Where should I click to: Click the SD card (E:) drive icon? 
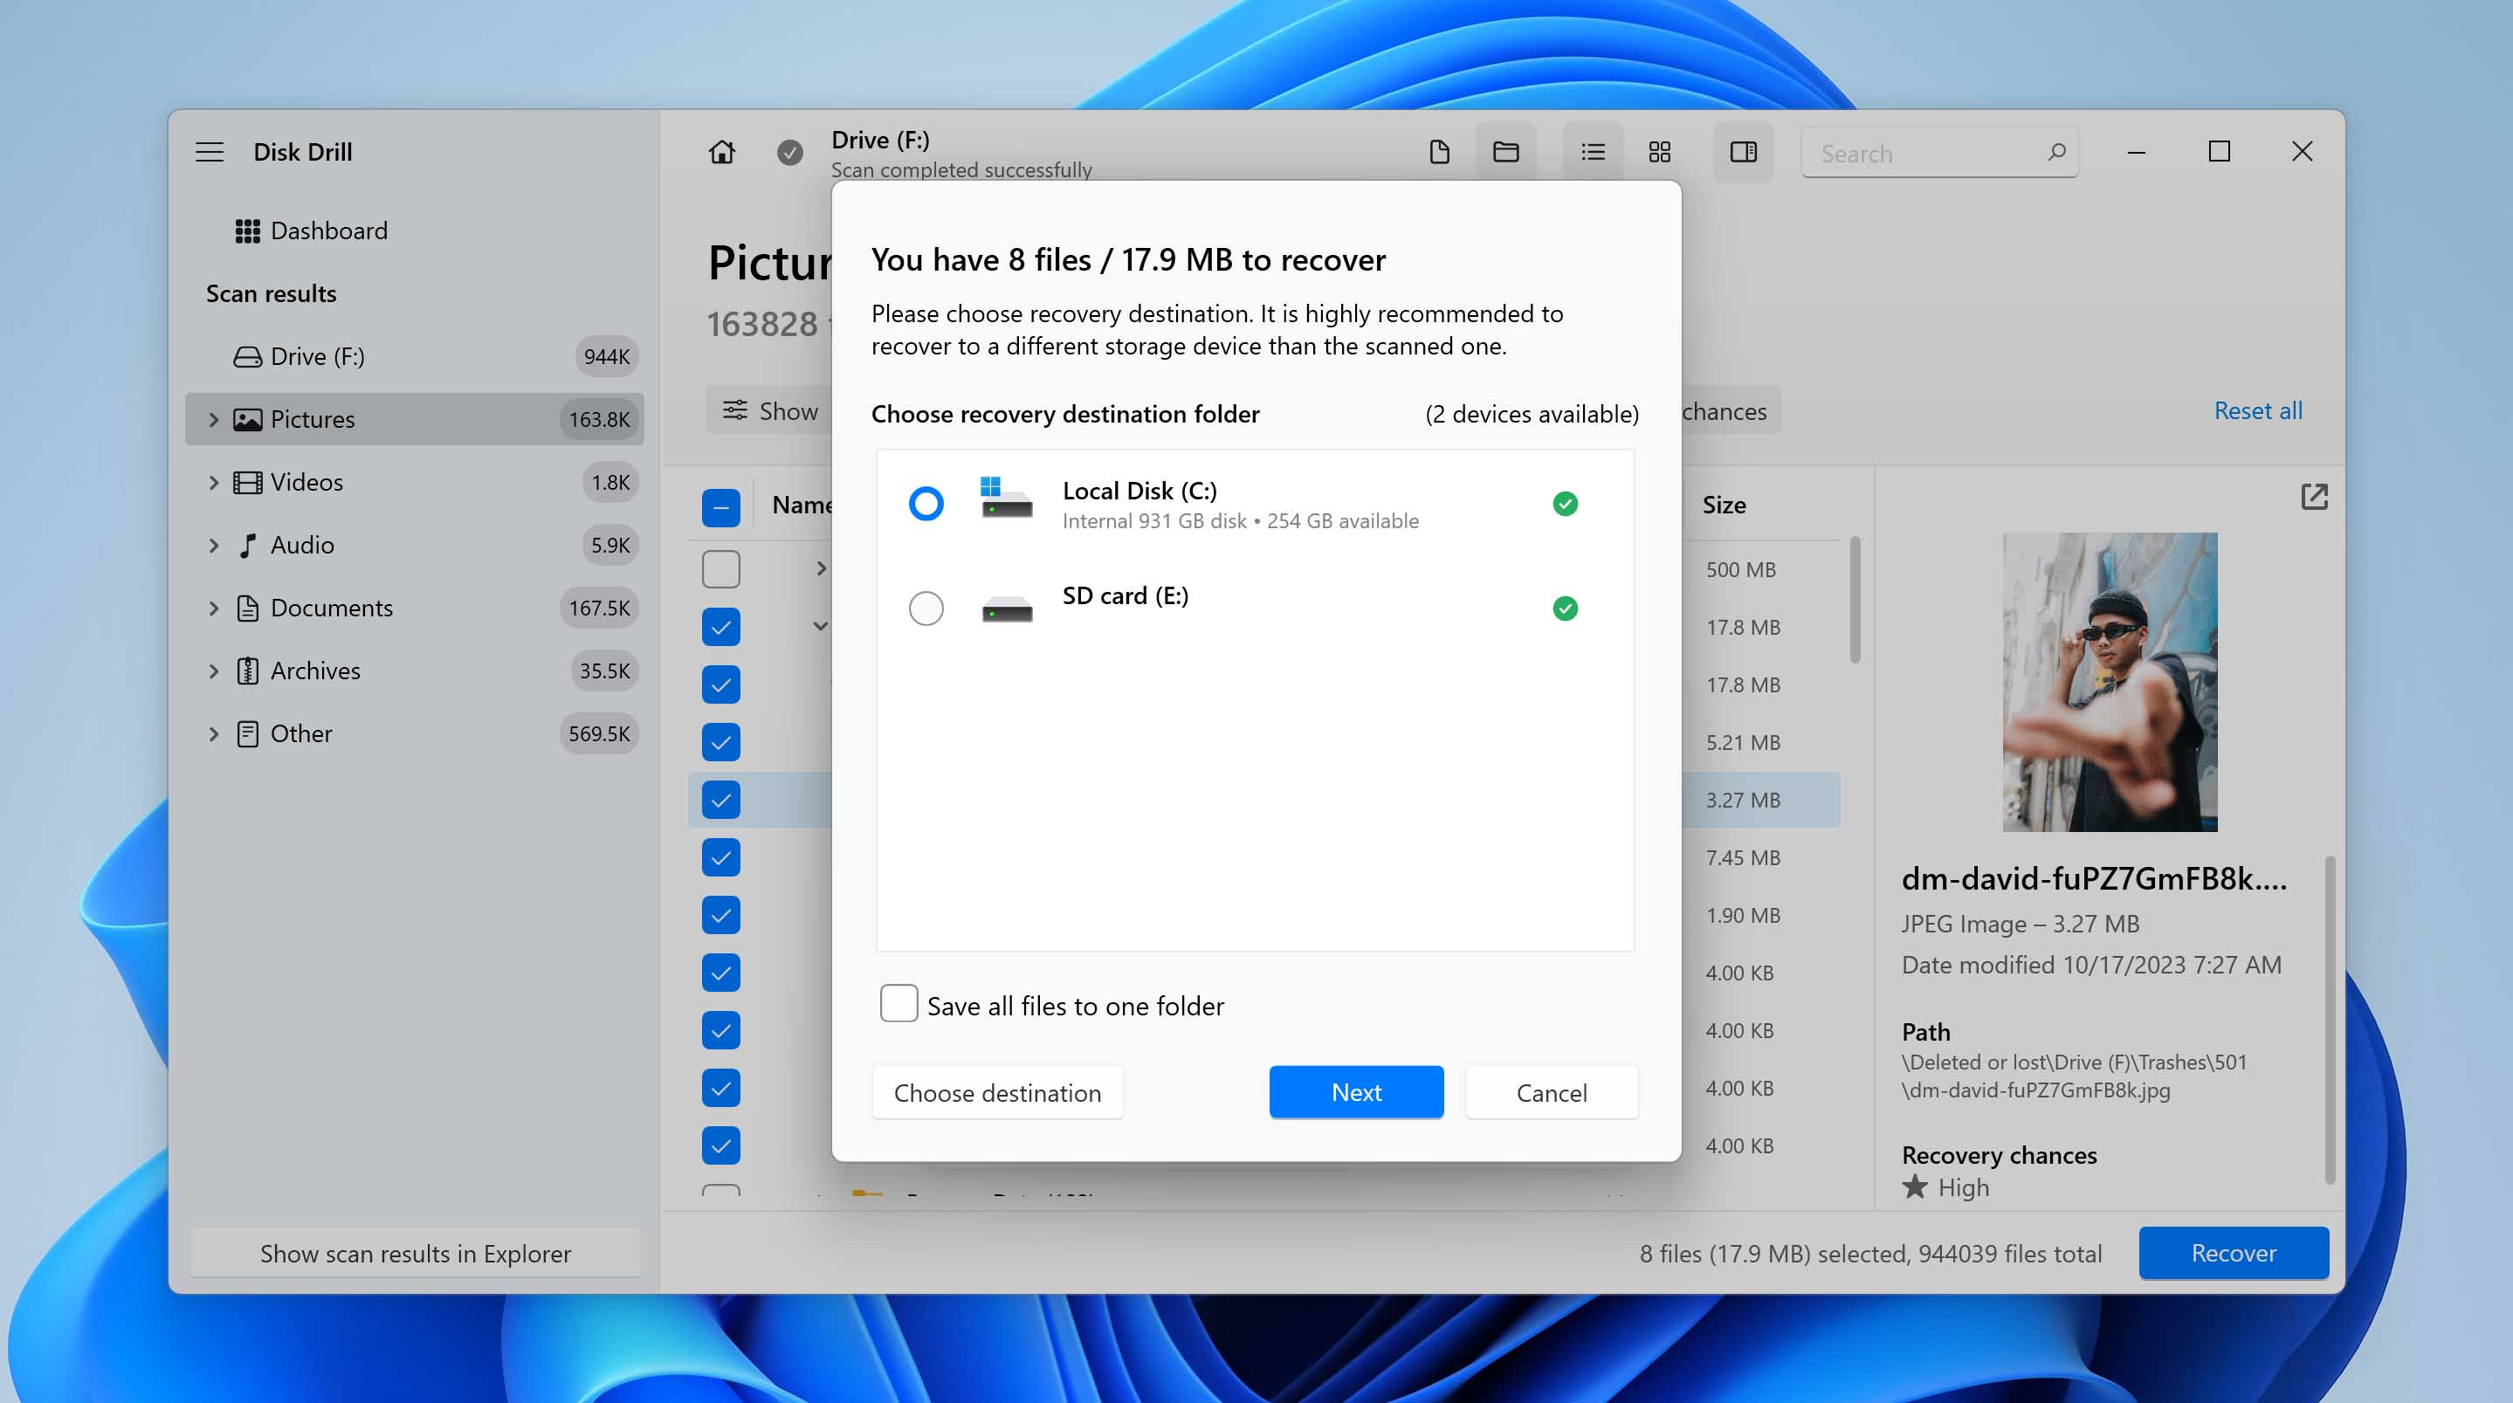[x=1007, y=609]
